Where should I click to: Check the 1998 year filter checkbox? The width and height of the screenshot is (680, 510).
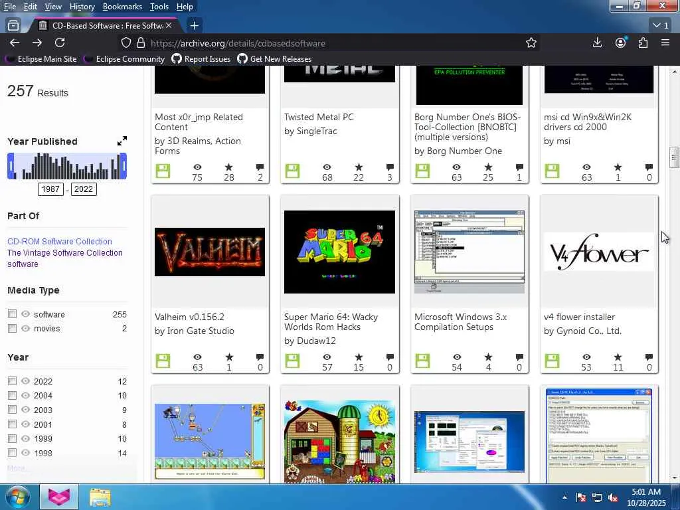click(x=12, y=453)
